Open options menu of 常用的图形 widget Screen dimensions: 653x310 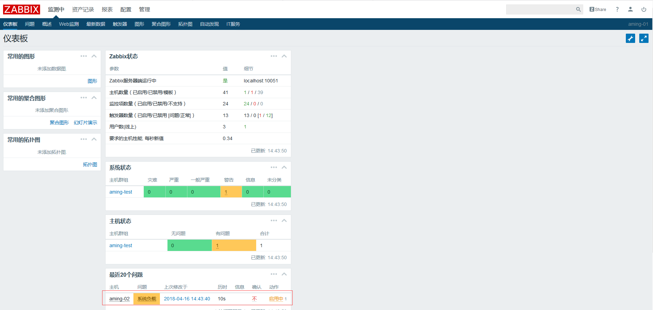tap(84, 56)
